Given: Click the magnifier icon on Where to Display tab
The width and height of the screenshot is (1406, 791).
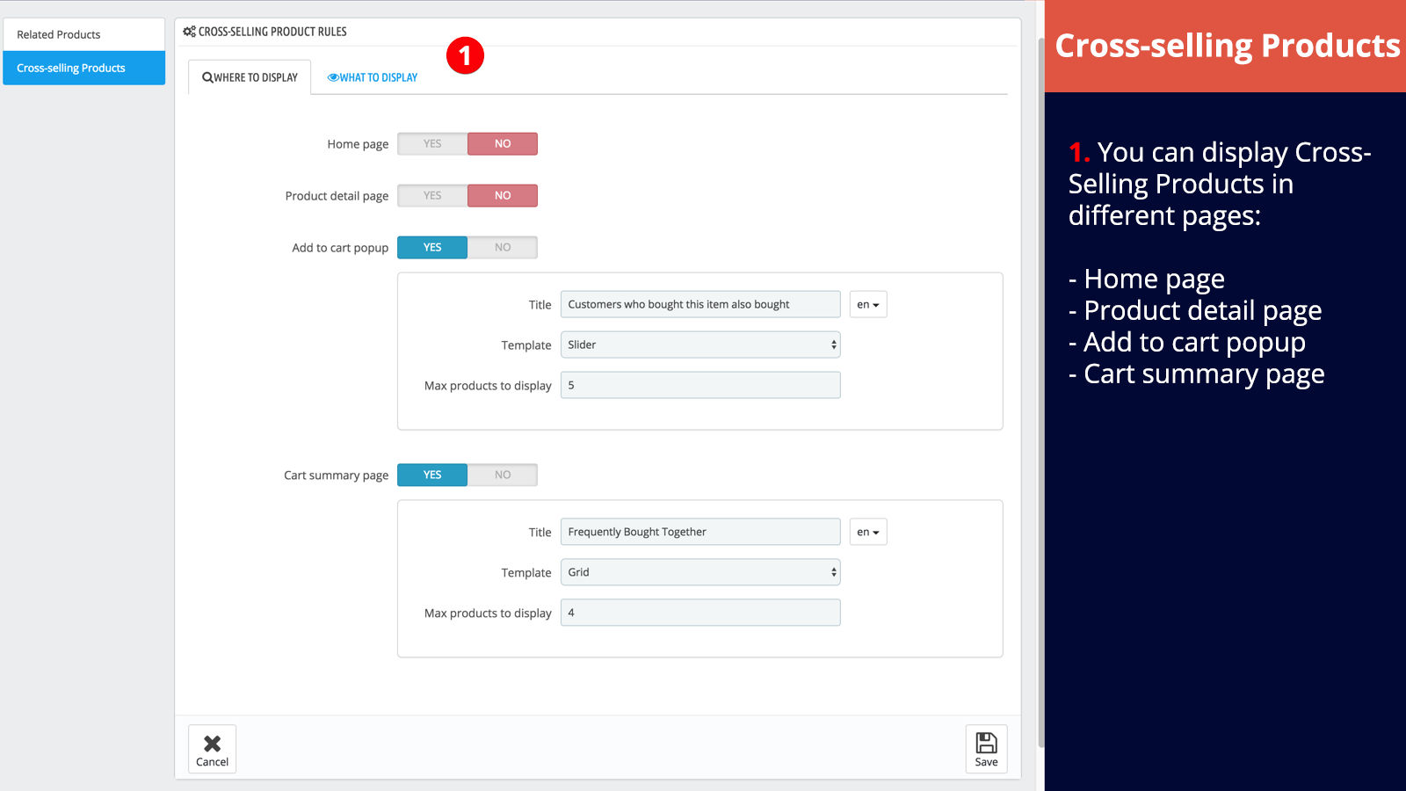Looking at the screenshot, I should 207,77.
